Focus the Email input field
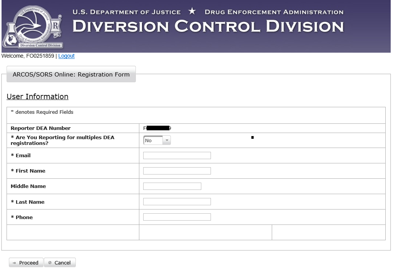Screen dimensions: 393x271 (x=177, y=156)
